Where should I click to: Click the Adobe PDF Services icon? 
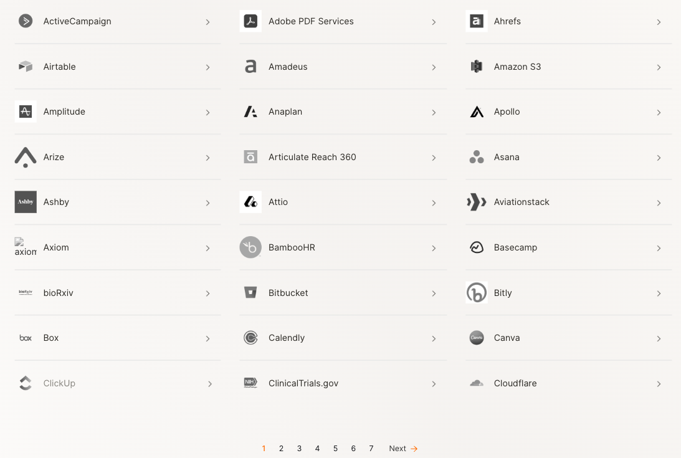tap(250, 21)
